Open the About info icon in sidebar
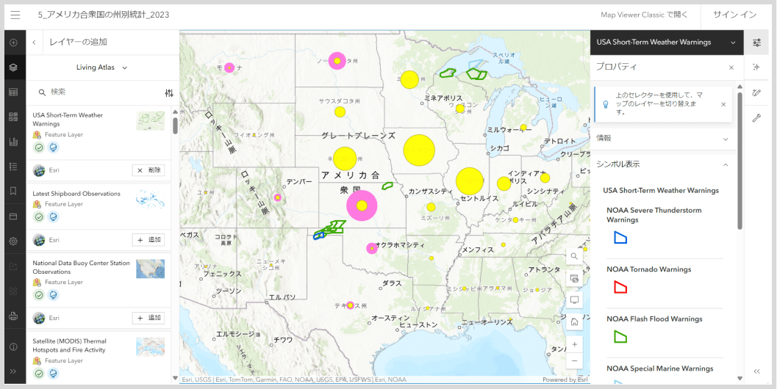The height and width of the screenshot is (389, 777). (13, 346)
